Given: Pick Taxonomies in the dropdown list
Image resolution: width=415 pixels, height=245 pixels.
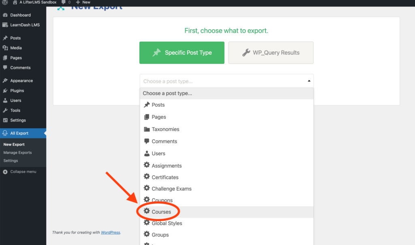Looking at the screenshot, I should (227, 129).
